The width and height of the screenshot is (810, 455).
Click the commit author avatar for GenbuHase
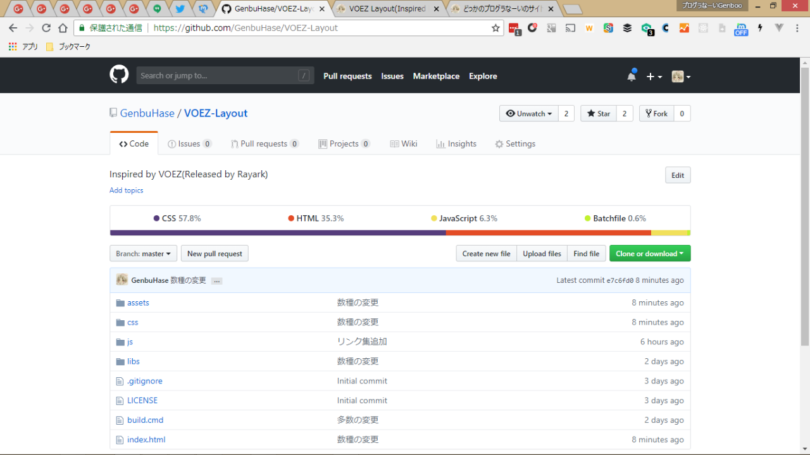(x=122, y=280)
